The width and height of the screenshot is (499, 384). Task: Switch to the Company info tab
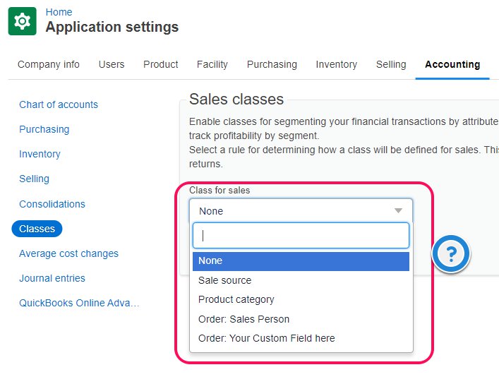coord(49,64)
